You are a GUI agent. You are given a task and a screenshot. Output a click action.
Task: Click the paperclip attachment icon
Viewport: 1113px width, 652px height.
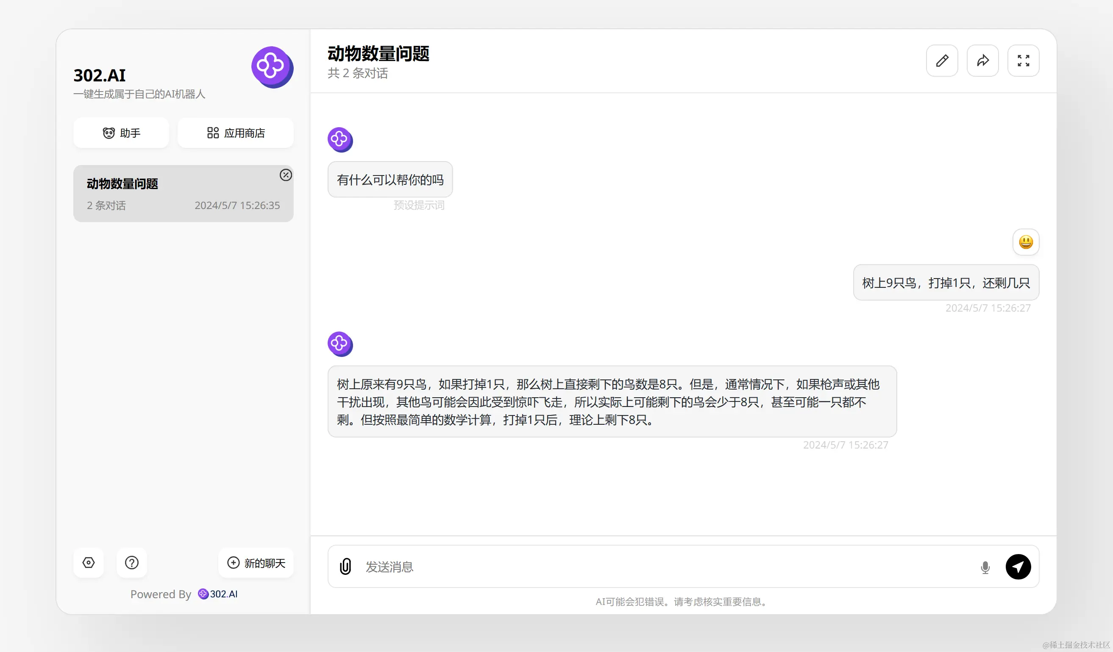point(345,566)
